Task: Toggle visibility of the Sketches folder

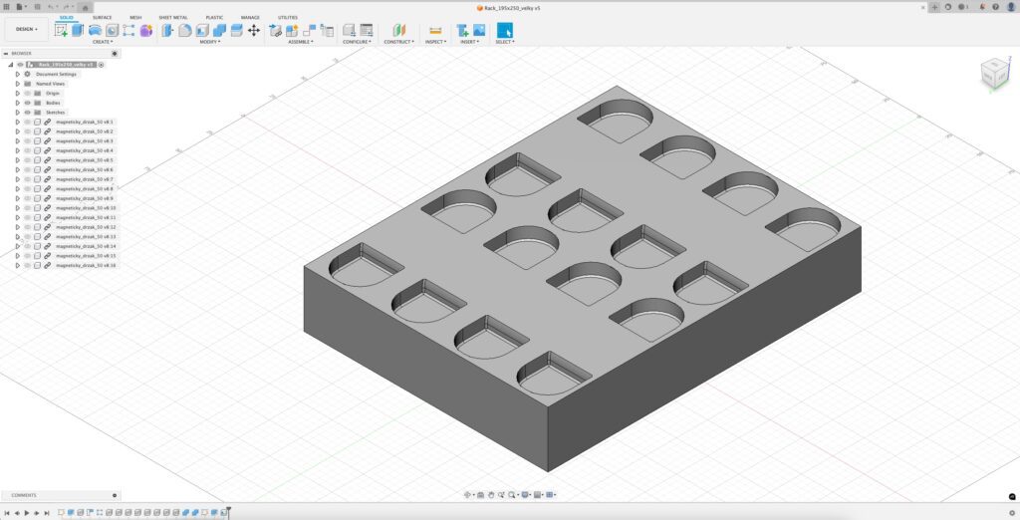Action: point(27,113)
